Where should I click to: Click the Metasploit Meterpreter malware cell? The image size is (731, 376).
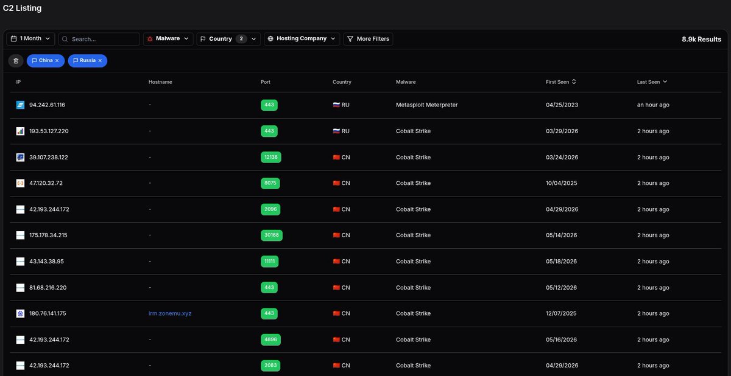point(426,105)
